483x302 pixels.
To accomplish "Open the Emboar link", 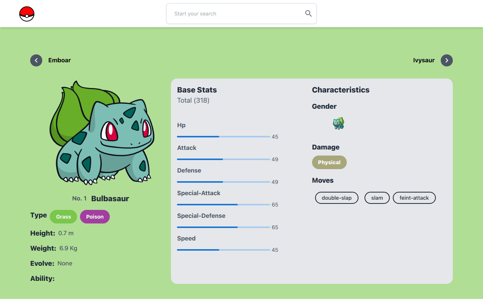I will coord(60,60).
